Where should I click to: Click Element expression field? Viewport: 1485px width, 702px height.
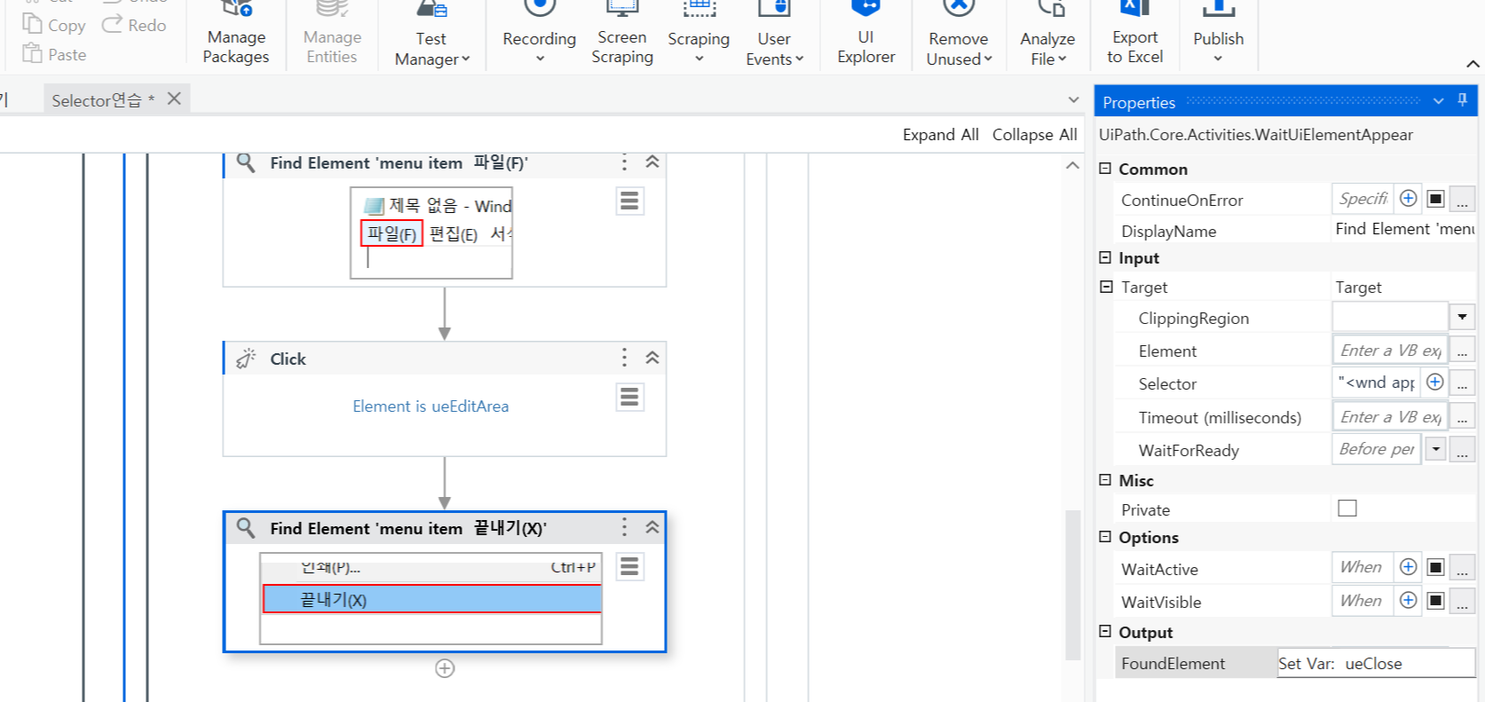[x=1389, y=350]
